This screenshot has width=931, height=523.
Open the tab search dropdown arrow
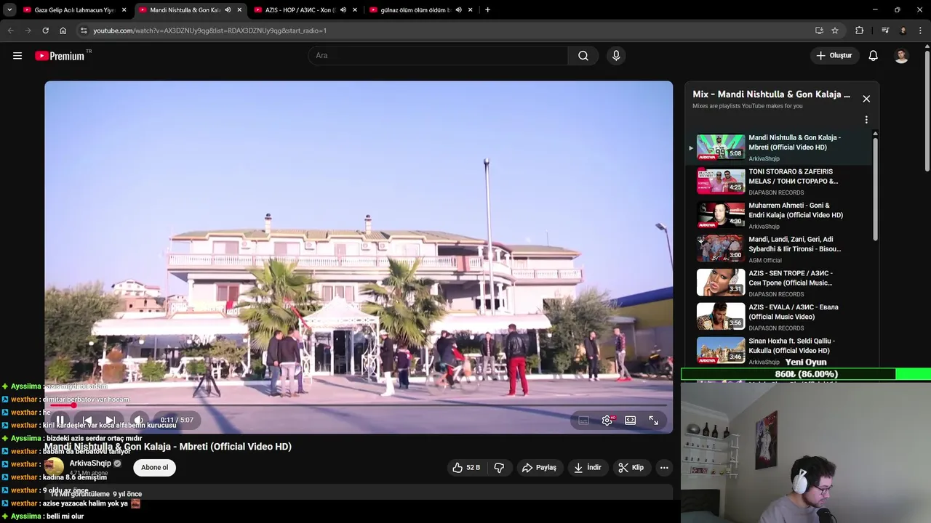tap(9, 10)
